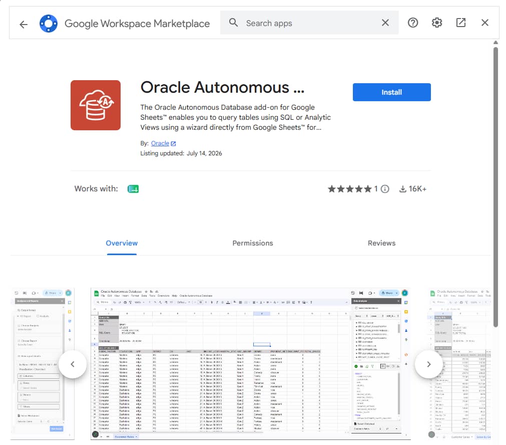
Task: Switch to the Permissions tab
Action: point(253,244)
